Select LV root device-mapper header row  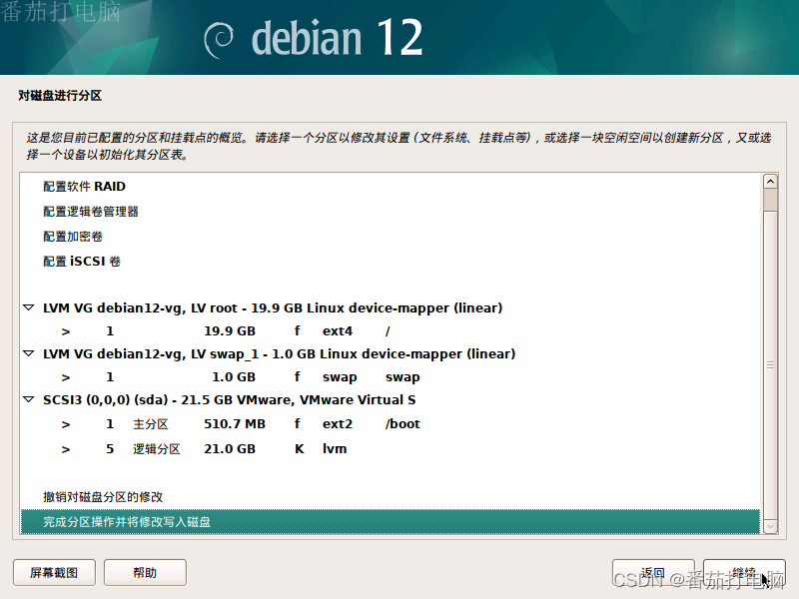(x=391, y=308)
